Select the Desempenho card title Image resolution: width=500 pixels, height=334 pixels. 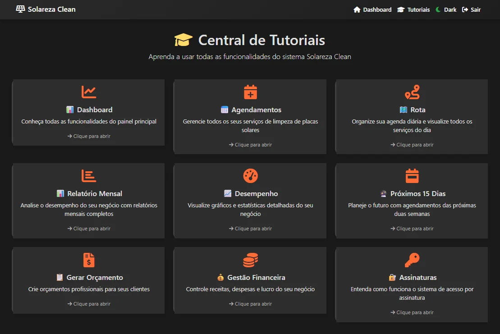(257, 193)
